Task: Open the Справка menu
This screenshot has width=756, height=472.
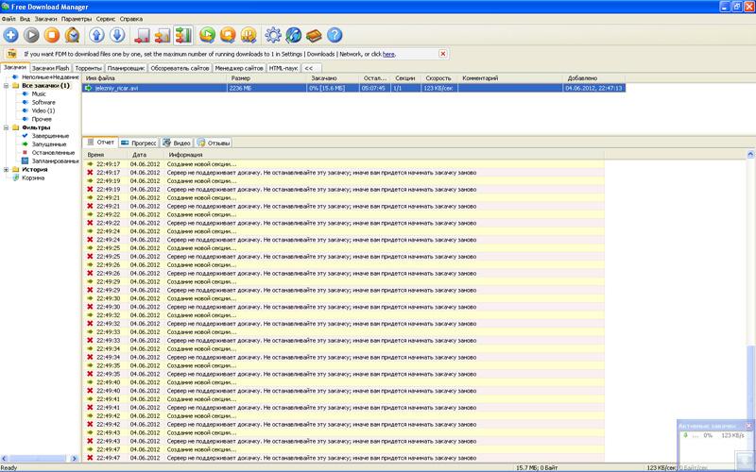Action: tap(131, 19)
